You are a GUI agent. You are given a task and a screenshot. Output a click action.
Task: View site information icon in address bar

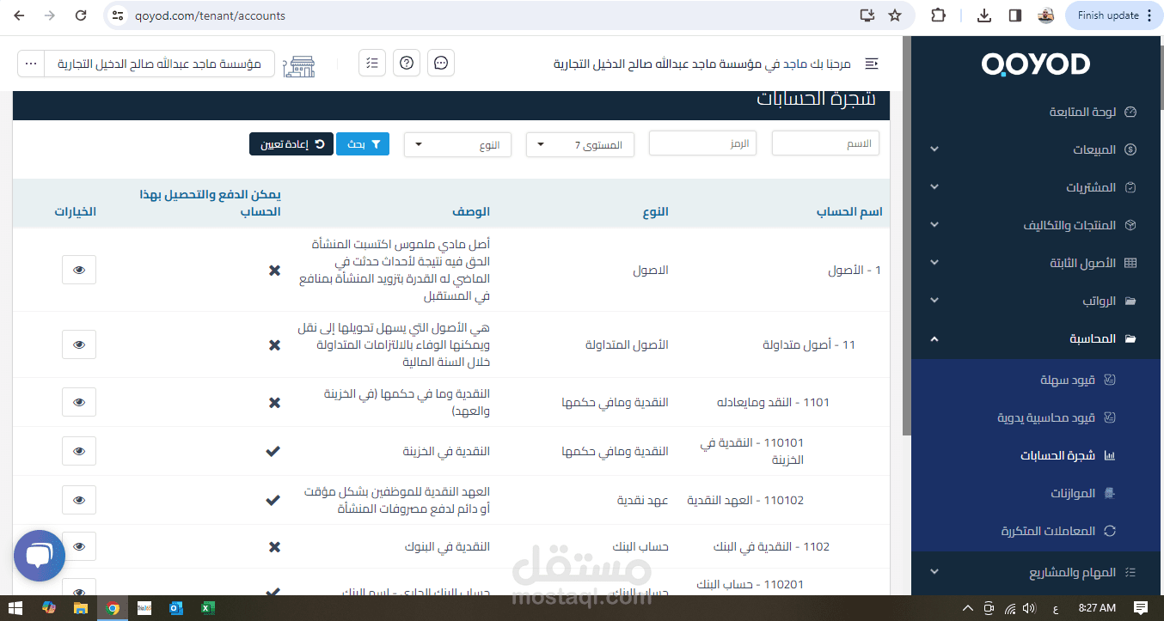pos(119,15)
